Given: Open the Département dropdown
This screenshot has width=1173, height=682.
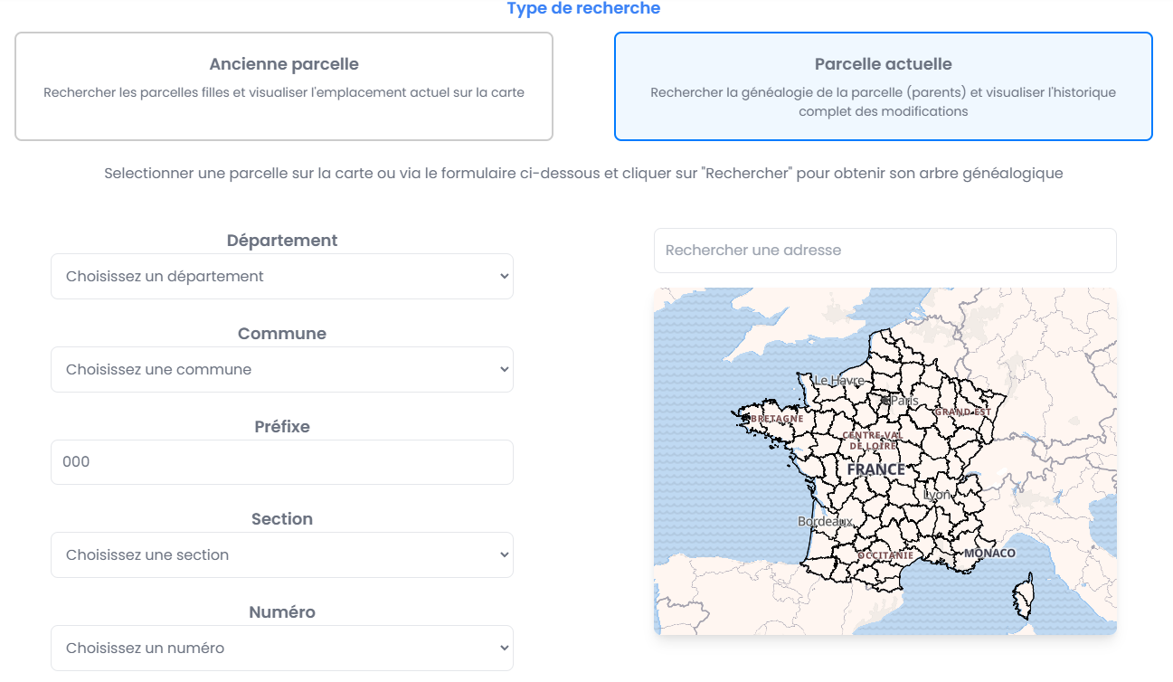Looking at the screenshot, I should [x=282, y=277].
